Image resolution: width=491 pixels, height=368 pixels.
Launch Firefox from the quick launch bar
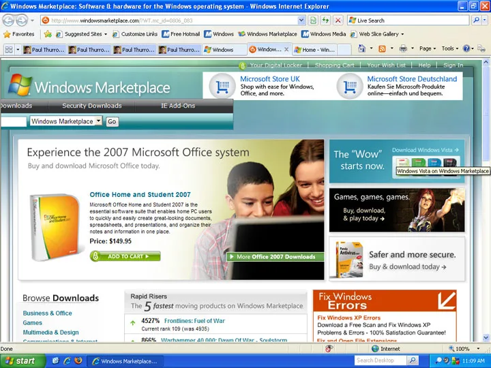coord(78,361)
